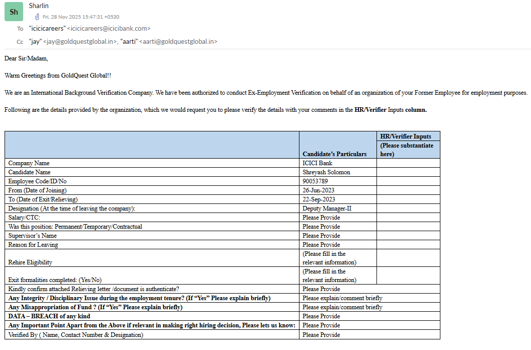Click the 'Employee Code/ID/No' label

[37, 181]
